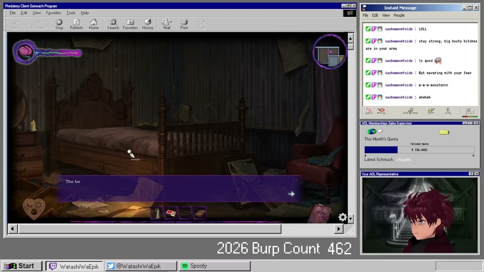484x272 pixels.
Task: Open the View menu in browser
Action: pos(36,13)
